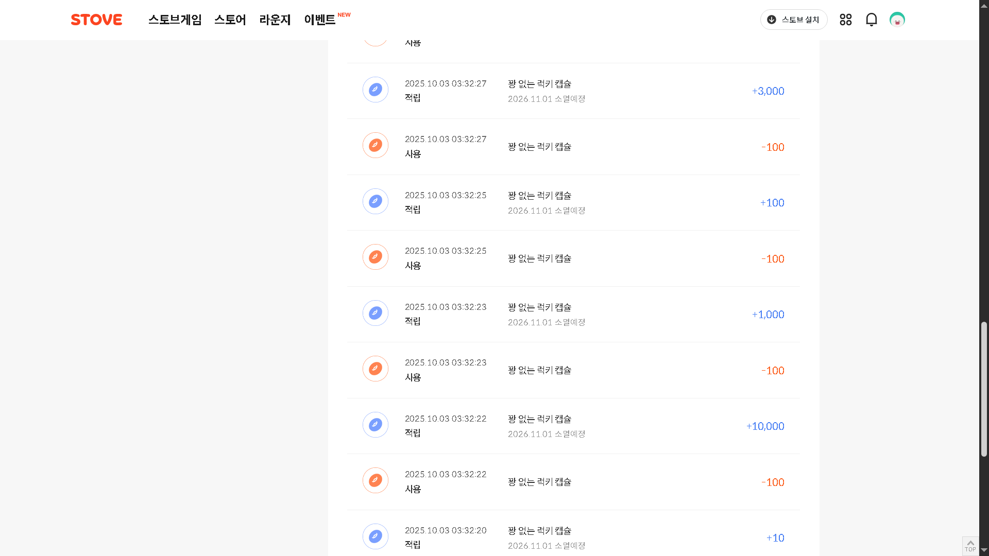
Task: Open the notification bell
Action: tap(871, 20)
